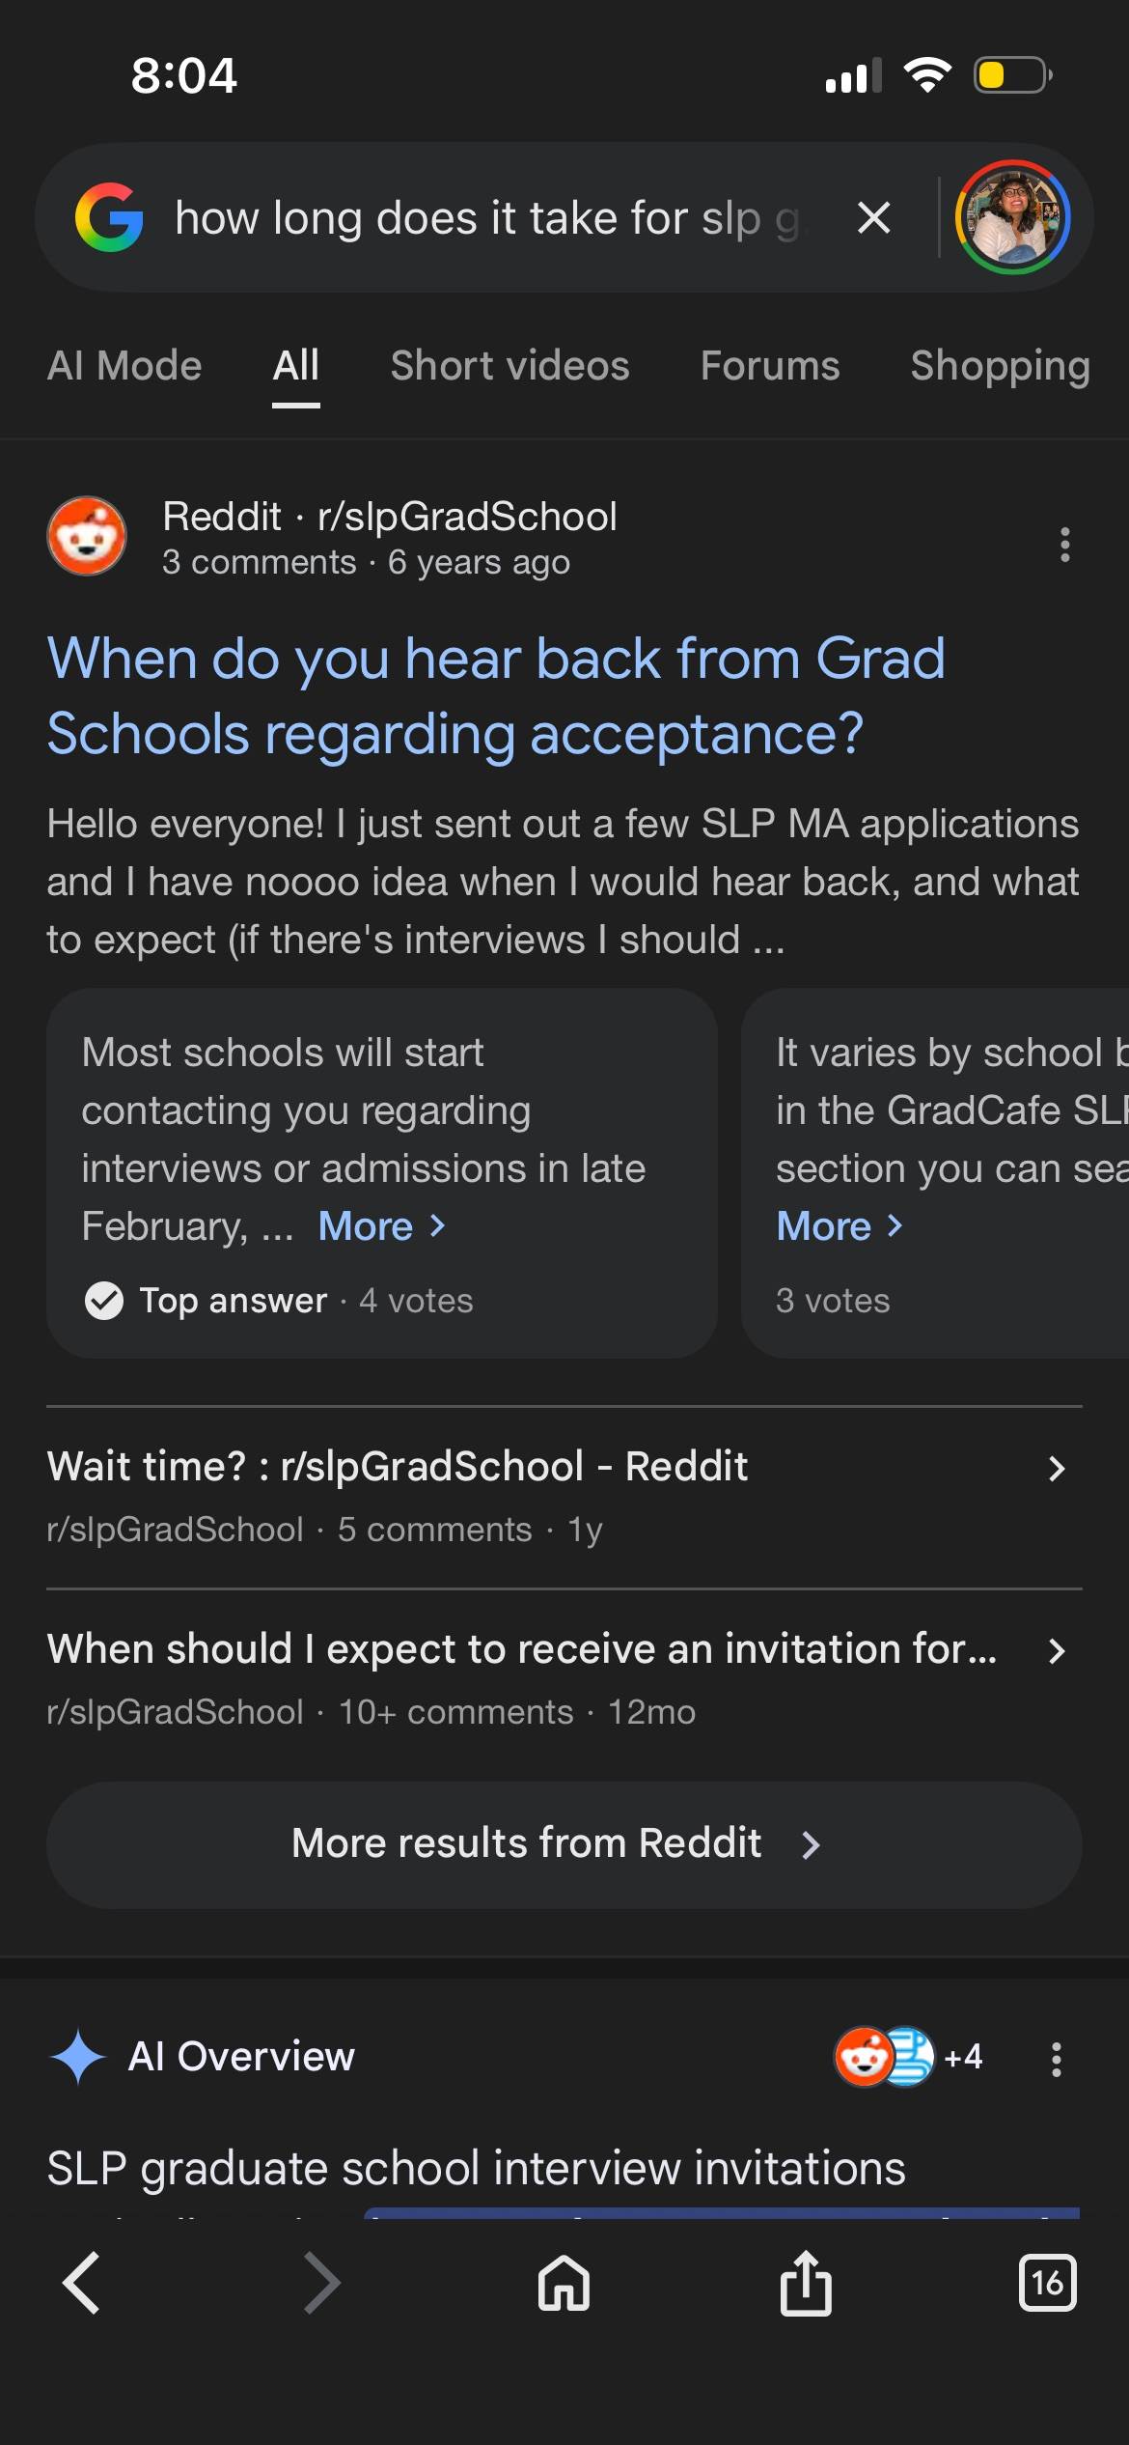This screenshot has height=2445, width=1129.
Task: Tap the Google logo icon
Action: tap(110, 218)
